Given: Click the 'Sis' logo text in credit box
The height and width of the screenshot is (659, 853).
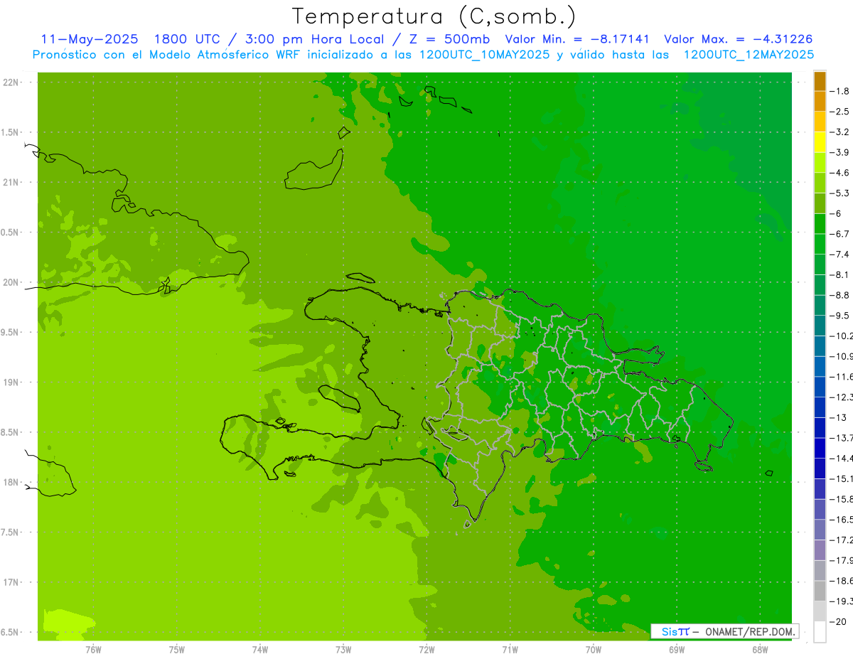Looking at the screenshot, I should coord(670,631).
